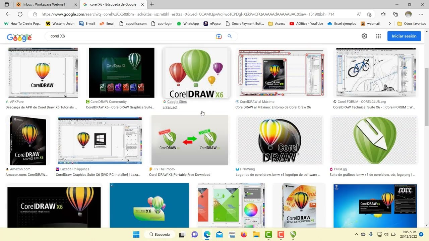429x241 pixels.
Task: Click the taskbar Búsqueda search box
Action: pos(160,234)
